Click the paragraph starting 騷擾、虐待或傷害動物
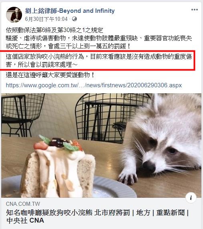 99,42
